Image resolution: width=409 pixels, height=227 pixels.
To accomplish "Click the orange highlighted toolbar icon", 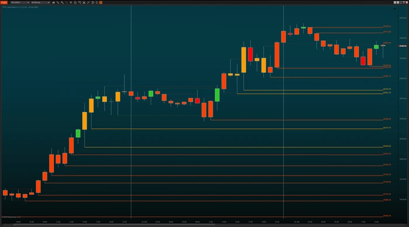I will [x=100, y=2].
